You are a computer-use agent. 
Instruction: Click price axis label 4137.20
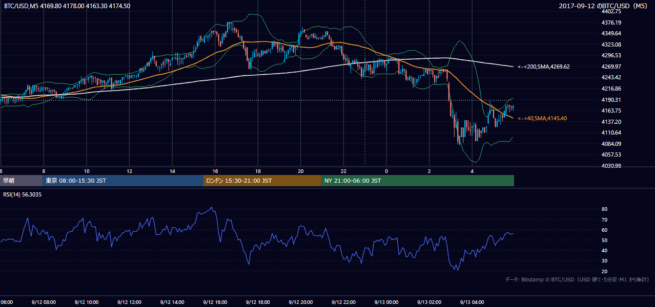click(611, 122)
